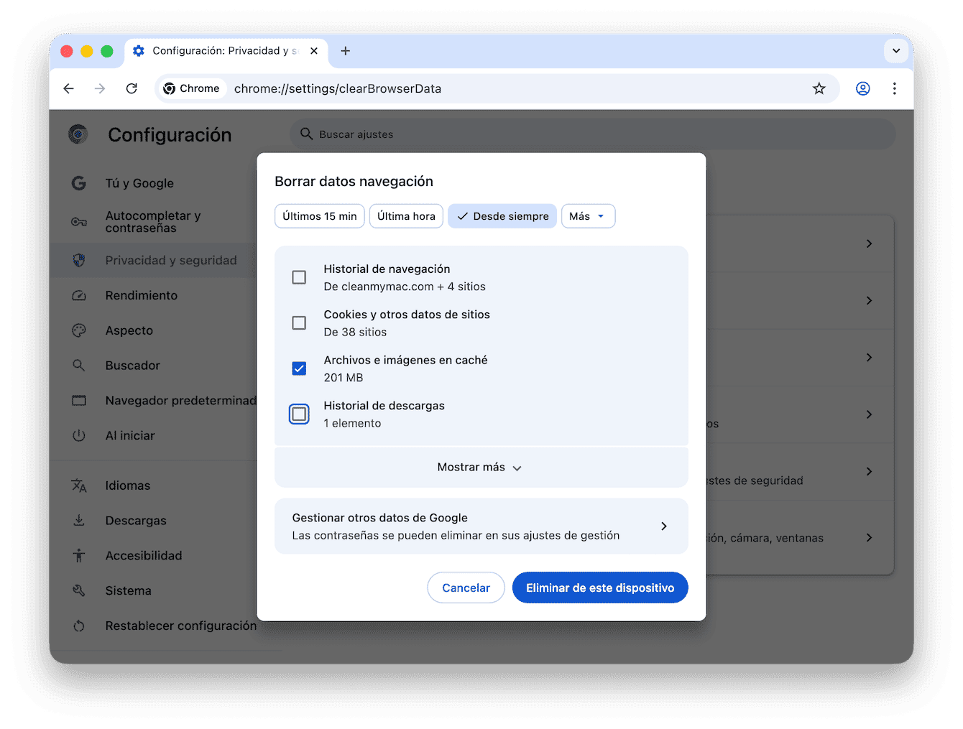Click the Rendimiento speedometer icon
The height and width of the screenshot is (729, 963).
click(79, 295)
